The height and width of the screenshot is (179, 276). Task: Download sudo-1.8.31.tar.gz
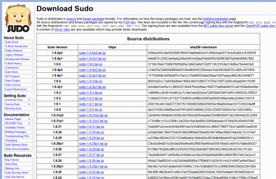click(92, 127)
